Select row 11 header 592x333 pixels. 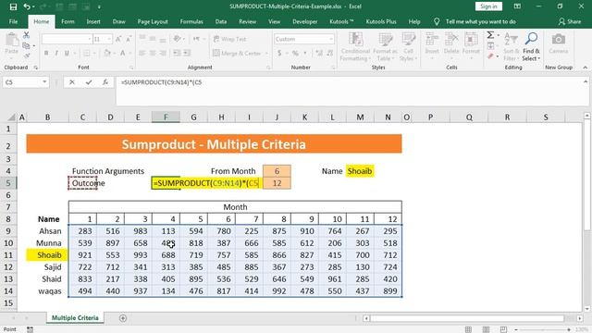pyautogui.click(x=8, y=255)
